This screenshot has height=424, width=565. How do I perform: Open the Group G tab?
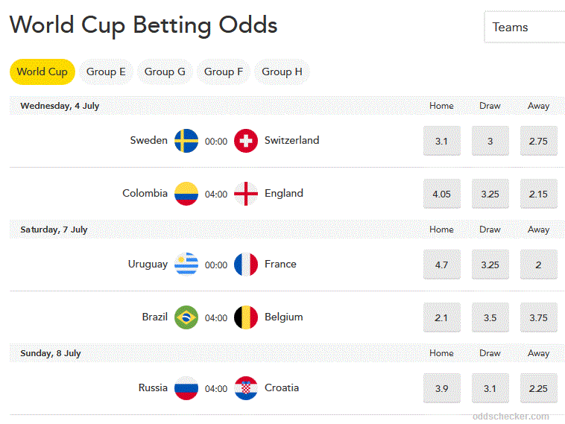tap(165, 72)
